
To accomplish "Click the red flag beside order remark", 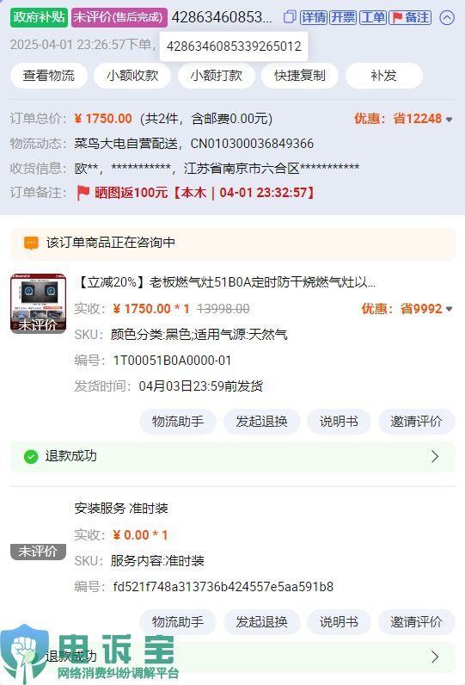I will click(83, 193).
